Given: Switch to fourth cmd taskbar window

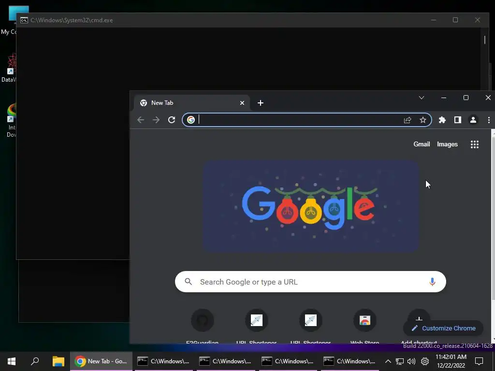Looking at the screenshot, I should 350,361.
